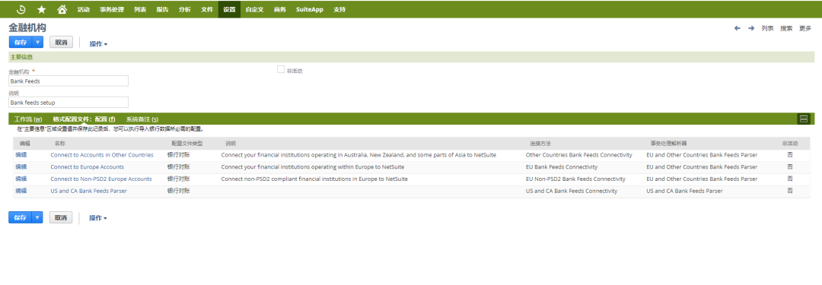Open the 商务 menu
Viewport: 822px width, 285px height.
pos(280,9)
